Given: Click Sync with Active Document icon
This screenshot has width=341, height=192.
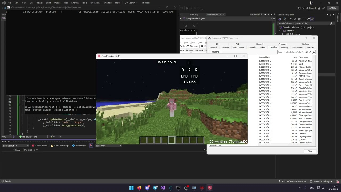Looking at the screenshot, I should point(291,19).
